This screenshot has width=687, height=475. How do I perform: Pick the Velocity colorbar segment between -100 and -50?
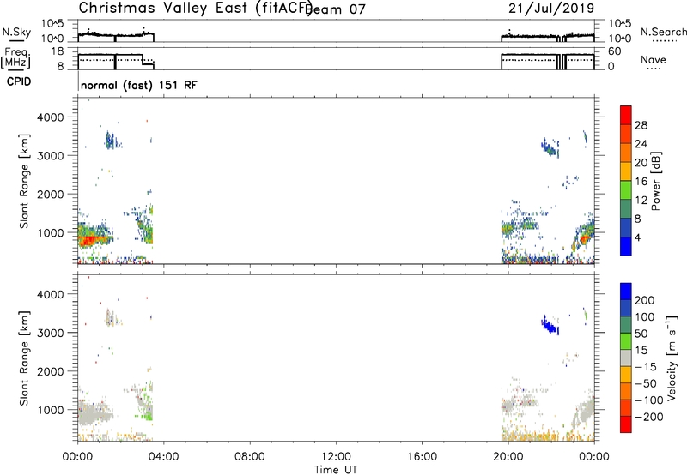click(626, 392)
